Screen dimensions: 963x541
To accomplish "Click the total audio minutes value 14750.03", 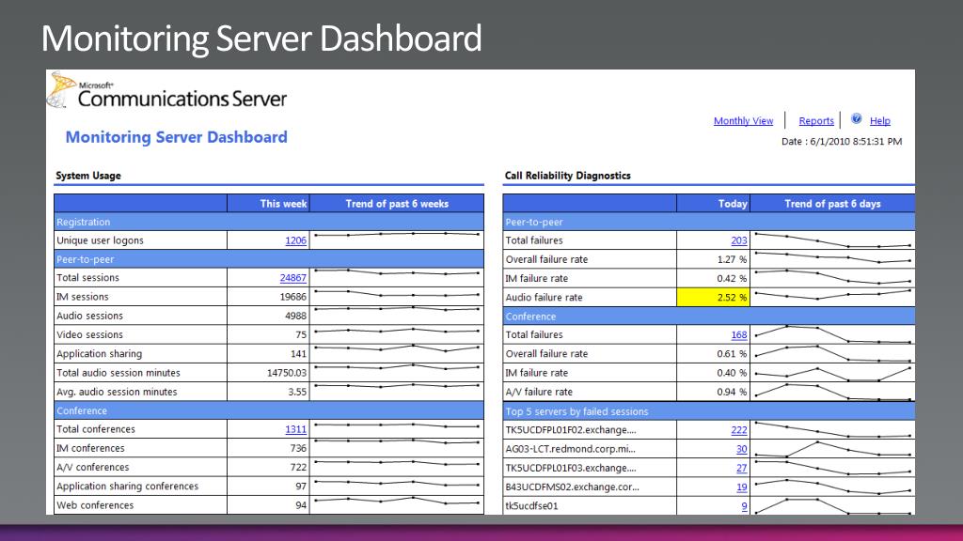I will (287, 373).
